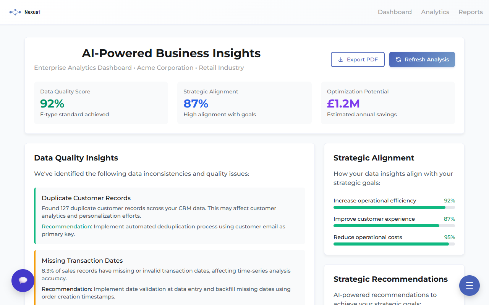Click the refresh icon in Refresh Analysis
489x305 pixels.
[x=398, y=59]
